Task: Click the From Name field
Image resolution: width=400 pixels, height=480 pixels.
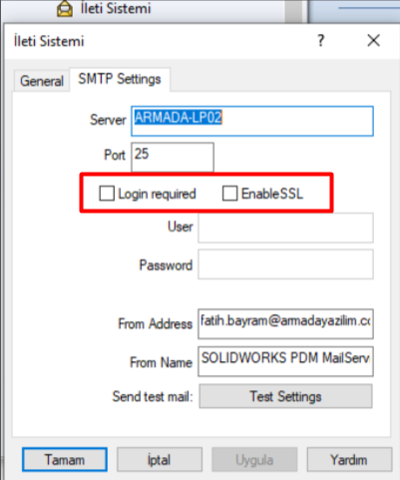Action: pos(285,361)
